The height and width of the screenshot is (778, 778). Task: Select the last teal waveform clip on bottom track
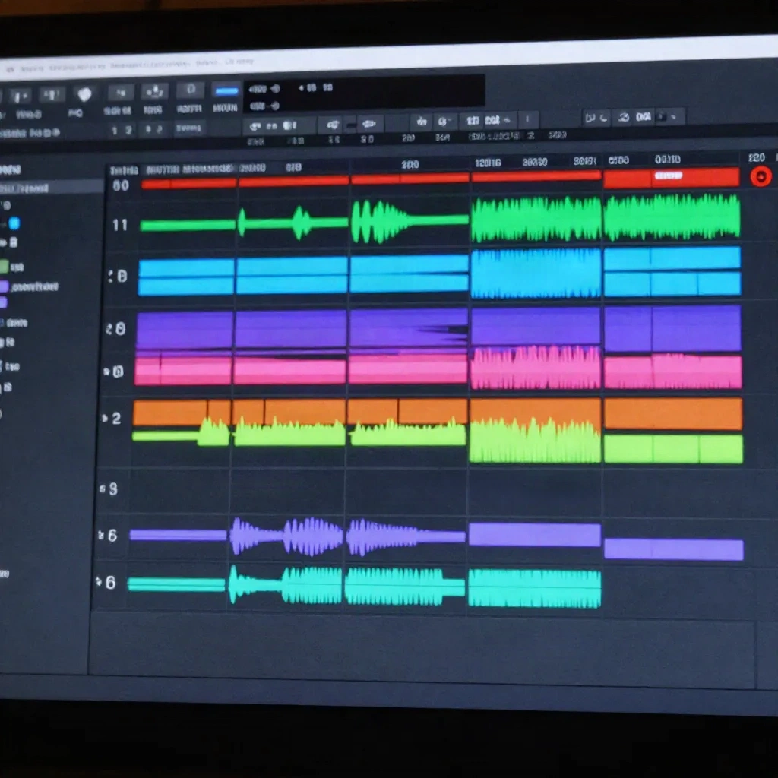coord(534,589)
